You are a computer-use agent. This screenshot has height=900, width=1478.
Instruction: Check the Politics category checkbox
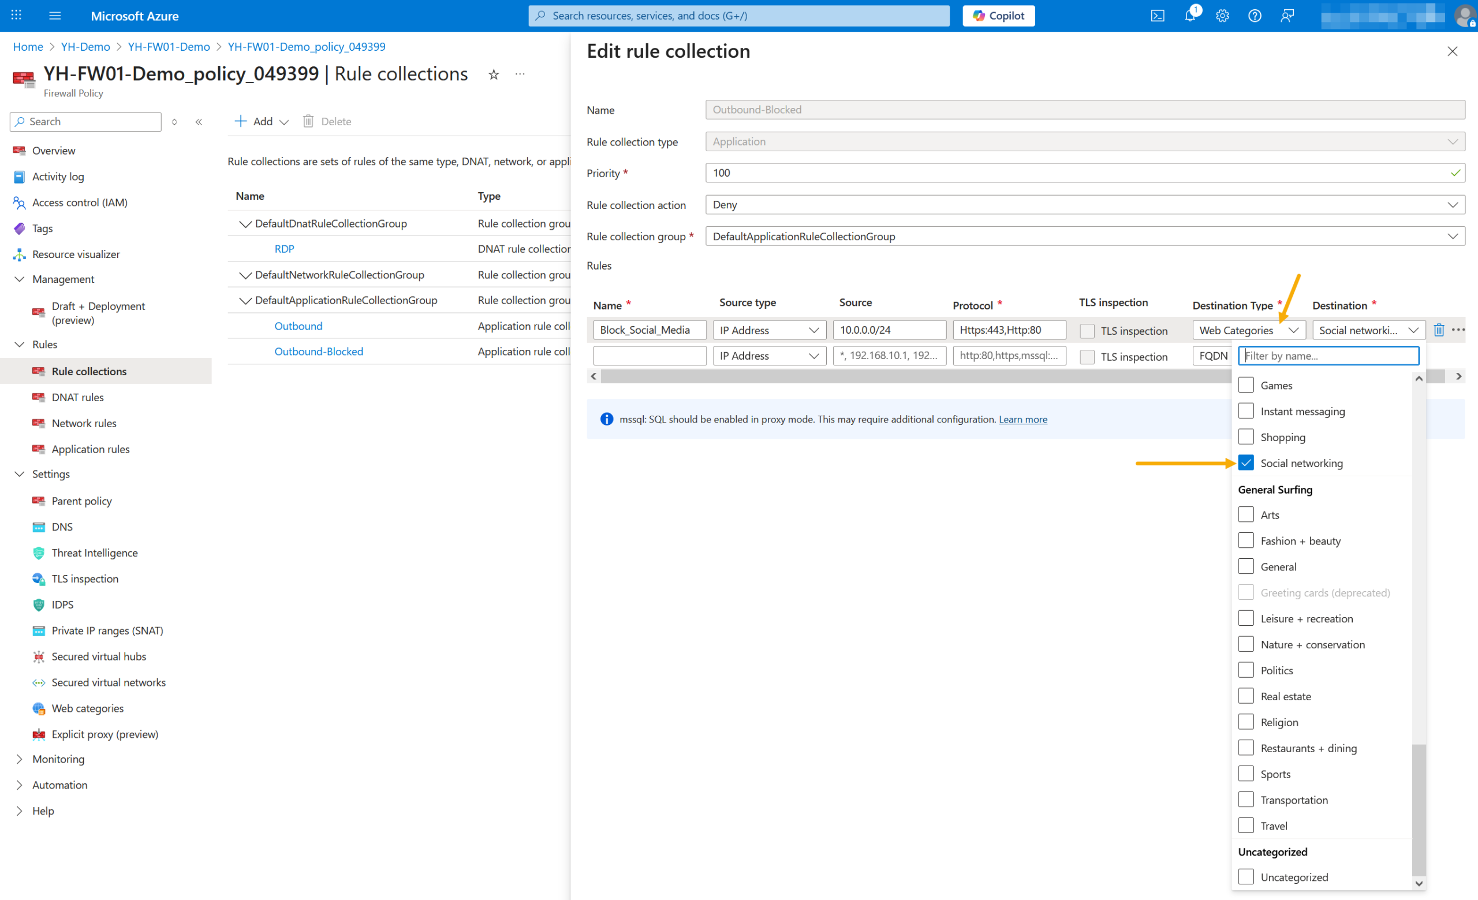tap(1245, 670)
